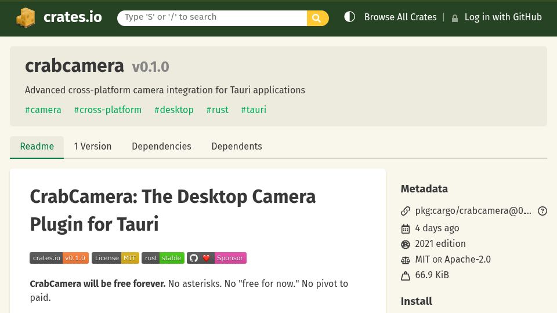Screen dimensions: 557x313
Task: Toggle the color theme half-circle icon
Action: coord(349,17)
